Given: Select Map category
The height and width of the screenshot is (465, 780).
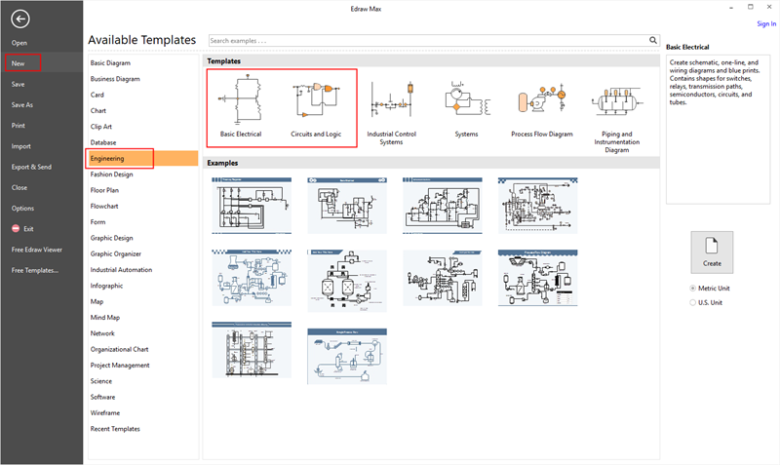Looking at the screenshot, I should tap(97, 302).
